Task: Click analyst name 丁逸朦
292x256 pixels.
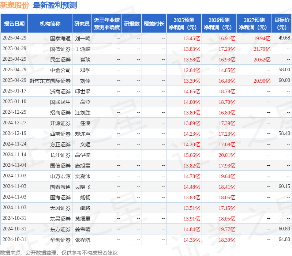Action: 83,49
